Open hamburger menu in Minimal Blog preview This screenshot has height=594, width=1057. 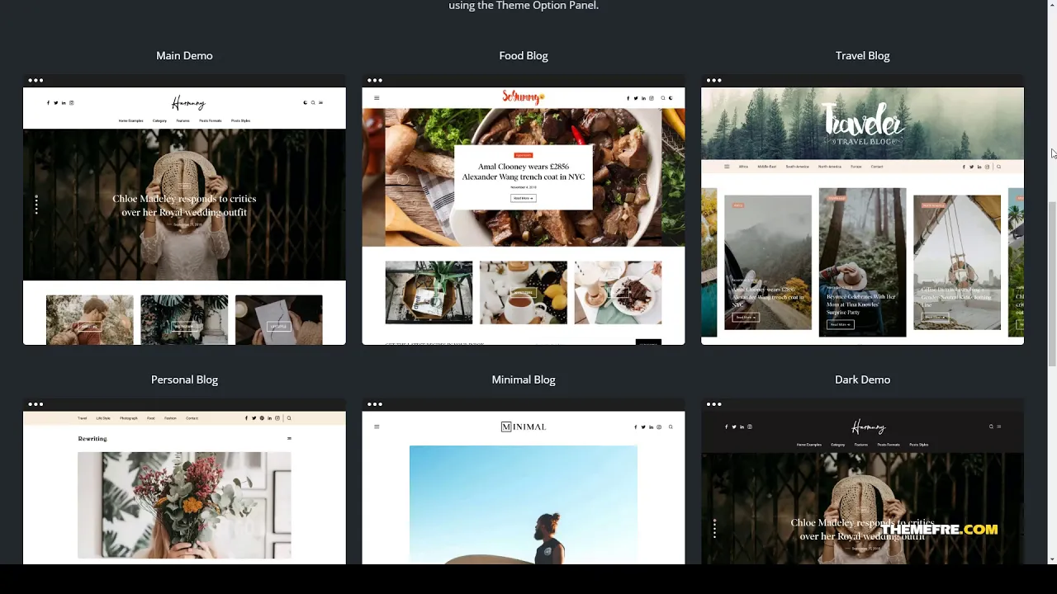(x=377, y=427)
